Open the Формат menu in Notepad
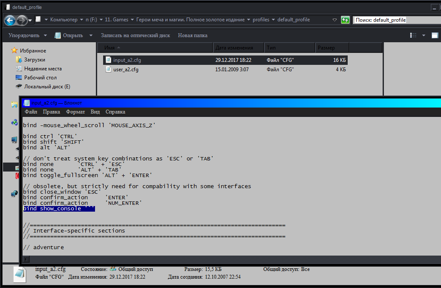441x288 pixels. 75,112
